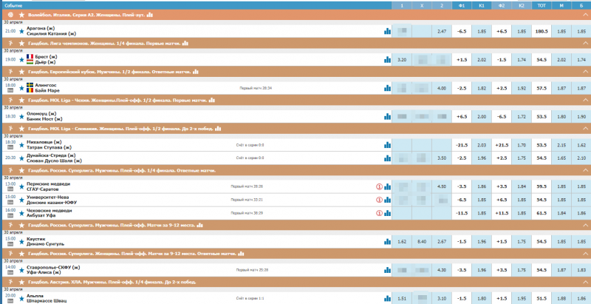Click the volleyball sport icon in Italy header

[x=8, y=15]
